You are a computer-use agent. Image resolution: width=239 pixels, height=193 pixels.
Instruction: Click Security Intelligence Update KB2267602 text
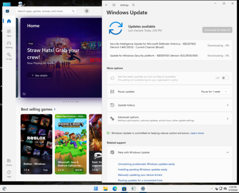click(x=153, y=45)
